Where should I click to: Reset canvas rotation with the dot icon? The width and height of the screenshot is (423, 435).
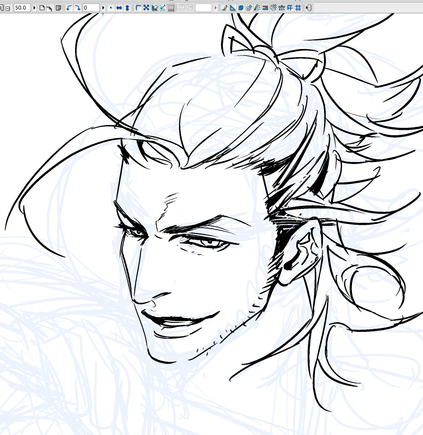tap(111, 8)
